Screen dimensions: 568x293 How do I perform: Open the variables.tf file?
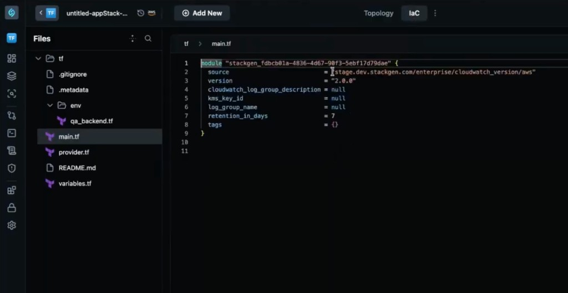75,184
